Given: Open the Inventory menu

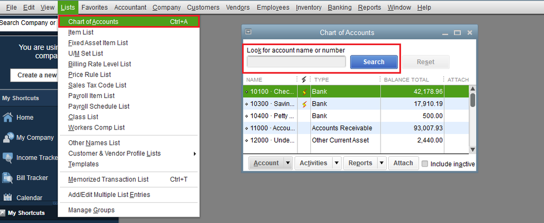Looking at the screenshot, I should (x=309, y=7).
